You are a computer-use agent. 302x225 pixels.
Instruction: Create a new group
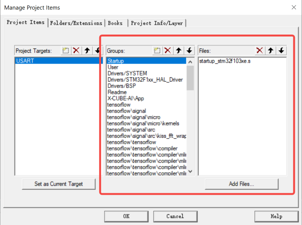point(157,51)
